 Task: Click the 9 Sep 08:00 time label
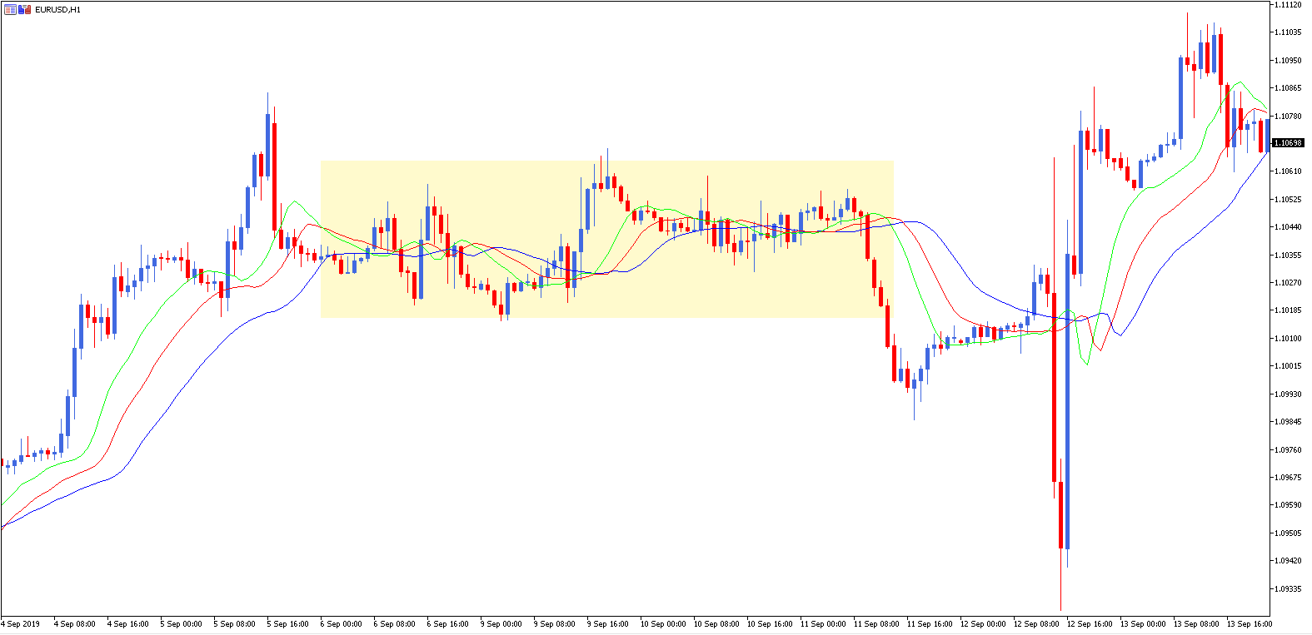[554, 623]
